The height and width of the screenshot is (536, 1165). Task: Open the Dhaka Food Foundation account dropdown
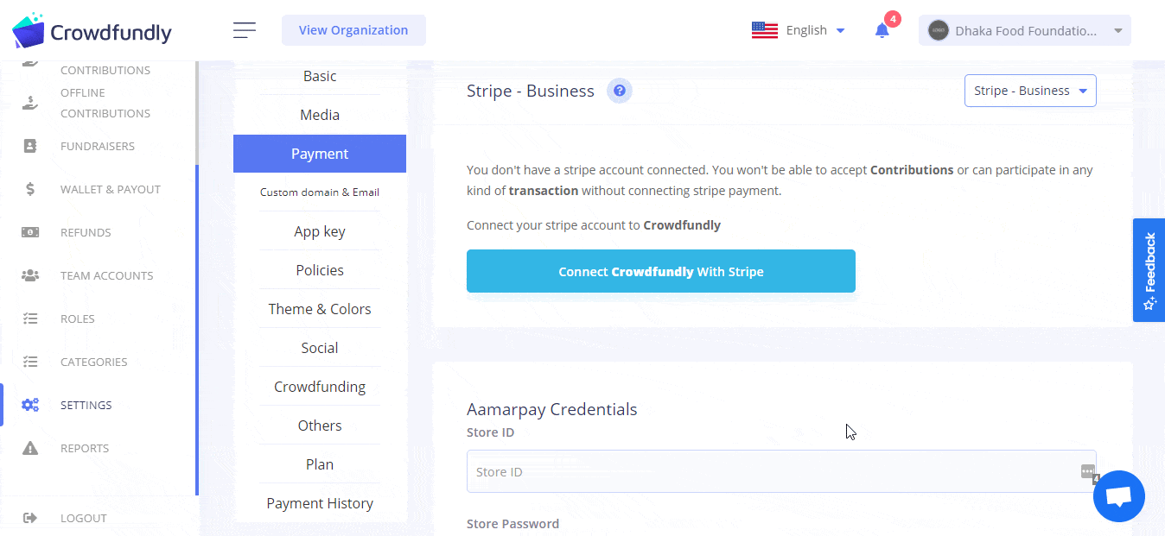coord(1025,30)
